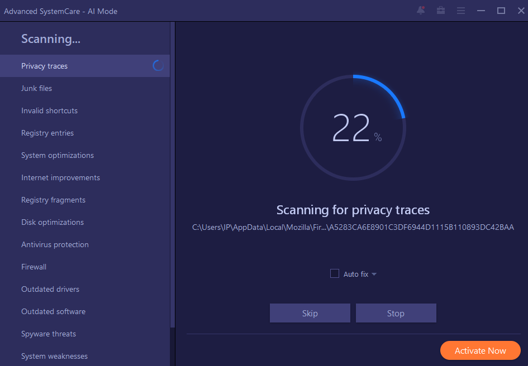This screenshot has height=366, width=528.
Task: Skip the current privacy traces scan
Action: click(310, 313)
